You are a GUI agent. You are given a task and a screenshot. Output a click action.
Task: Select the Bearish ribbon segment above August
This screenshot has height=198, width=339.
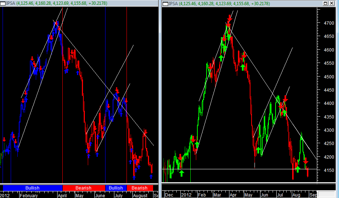(140, 188)
